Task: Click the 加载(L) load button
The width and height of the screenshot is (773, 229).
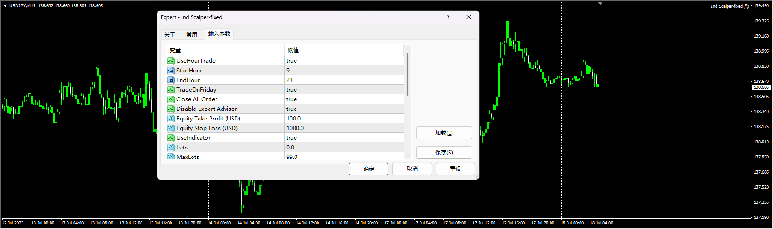Action: (x=444, y=133)
